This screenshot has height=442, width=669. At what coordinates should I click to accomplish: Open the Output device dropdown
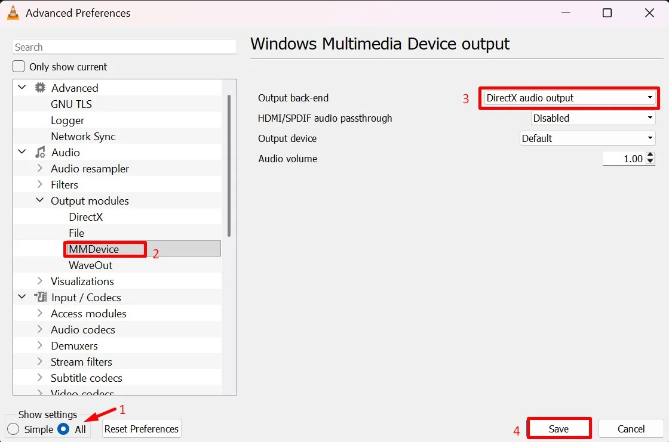click(x=588, y=138)
